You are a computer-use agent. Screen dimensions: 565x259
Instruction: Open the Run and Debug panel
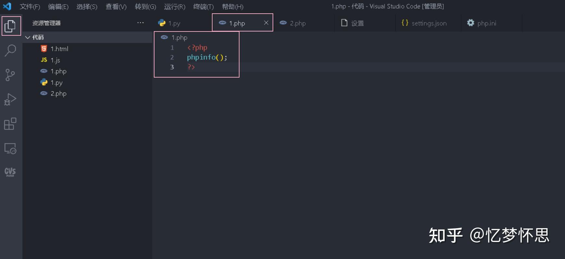coord(11,99)
